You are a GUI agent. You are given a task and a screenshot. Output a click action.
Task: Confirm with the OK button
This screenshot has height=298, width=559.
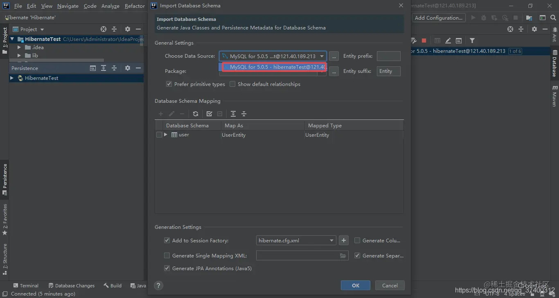point(356,285)
